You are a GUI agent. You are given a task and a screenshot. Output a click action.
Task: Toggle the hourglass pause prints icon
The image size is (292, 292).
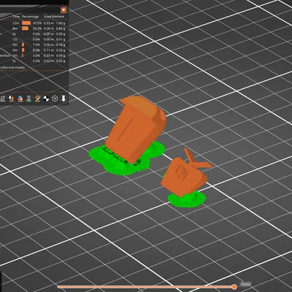(29, 99)
